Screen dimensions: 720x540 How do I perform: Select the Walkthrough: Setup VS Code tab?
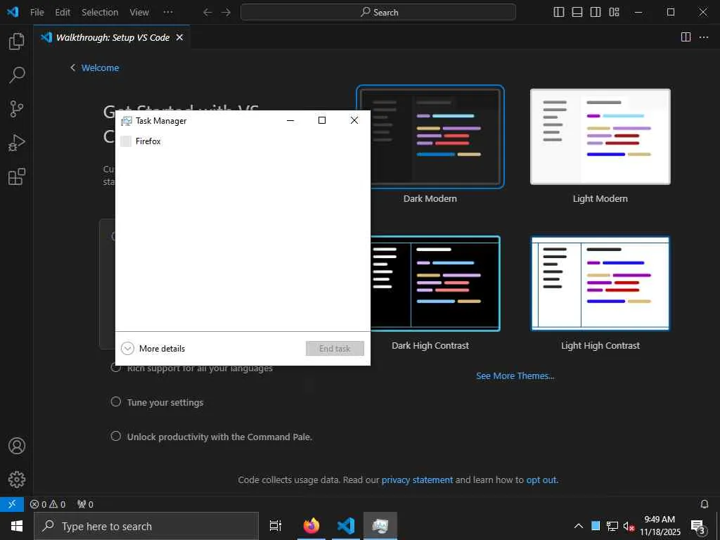coord(112,37)
